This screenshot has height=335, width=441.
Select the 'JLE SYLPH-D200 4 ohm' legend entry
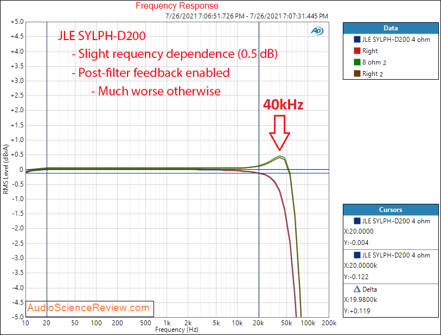point(396,40)
